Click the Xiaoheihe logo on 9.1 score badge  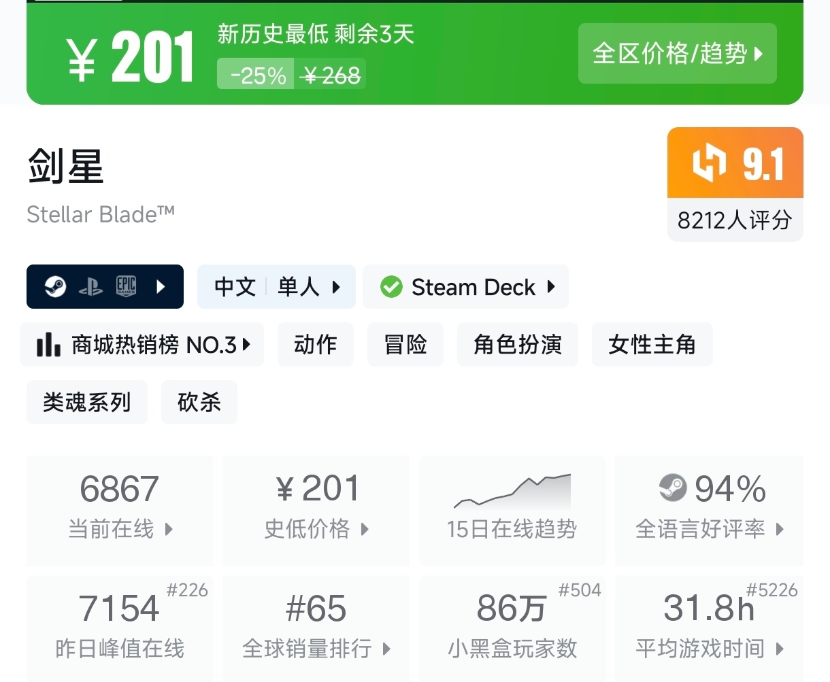click(709, 164)
